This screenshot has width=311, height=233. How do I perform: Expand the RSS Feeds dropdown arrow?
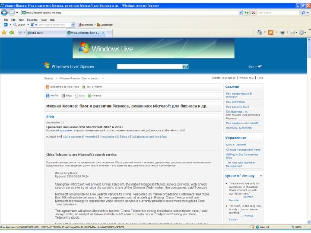coord(276,32)
